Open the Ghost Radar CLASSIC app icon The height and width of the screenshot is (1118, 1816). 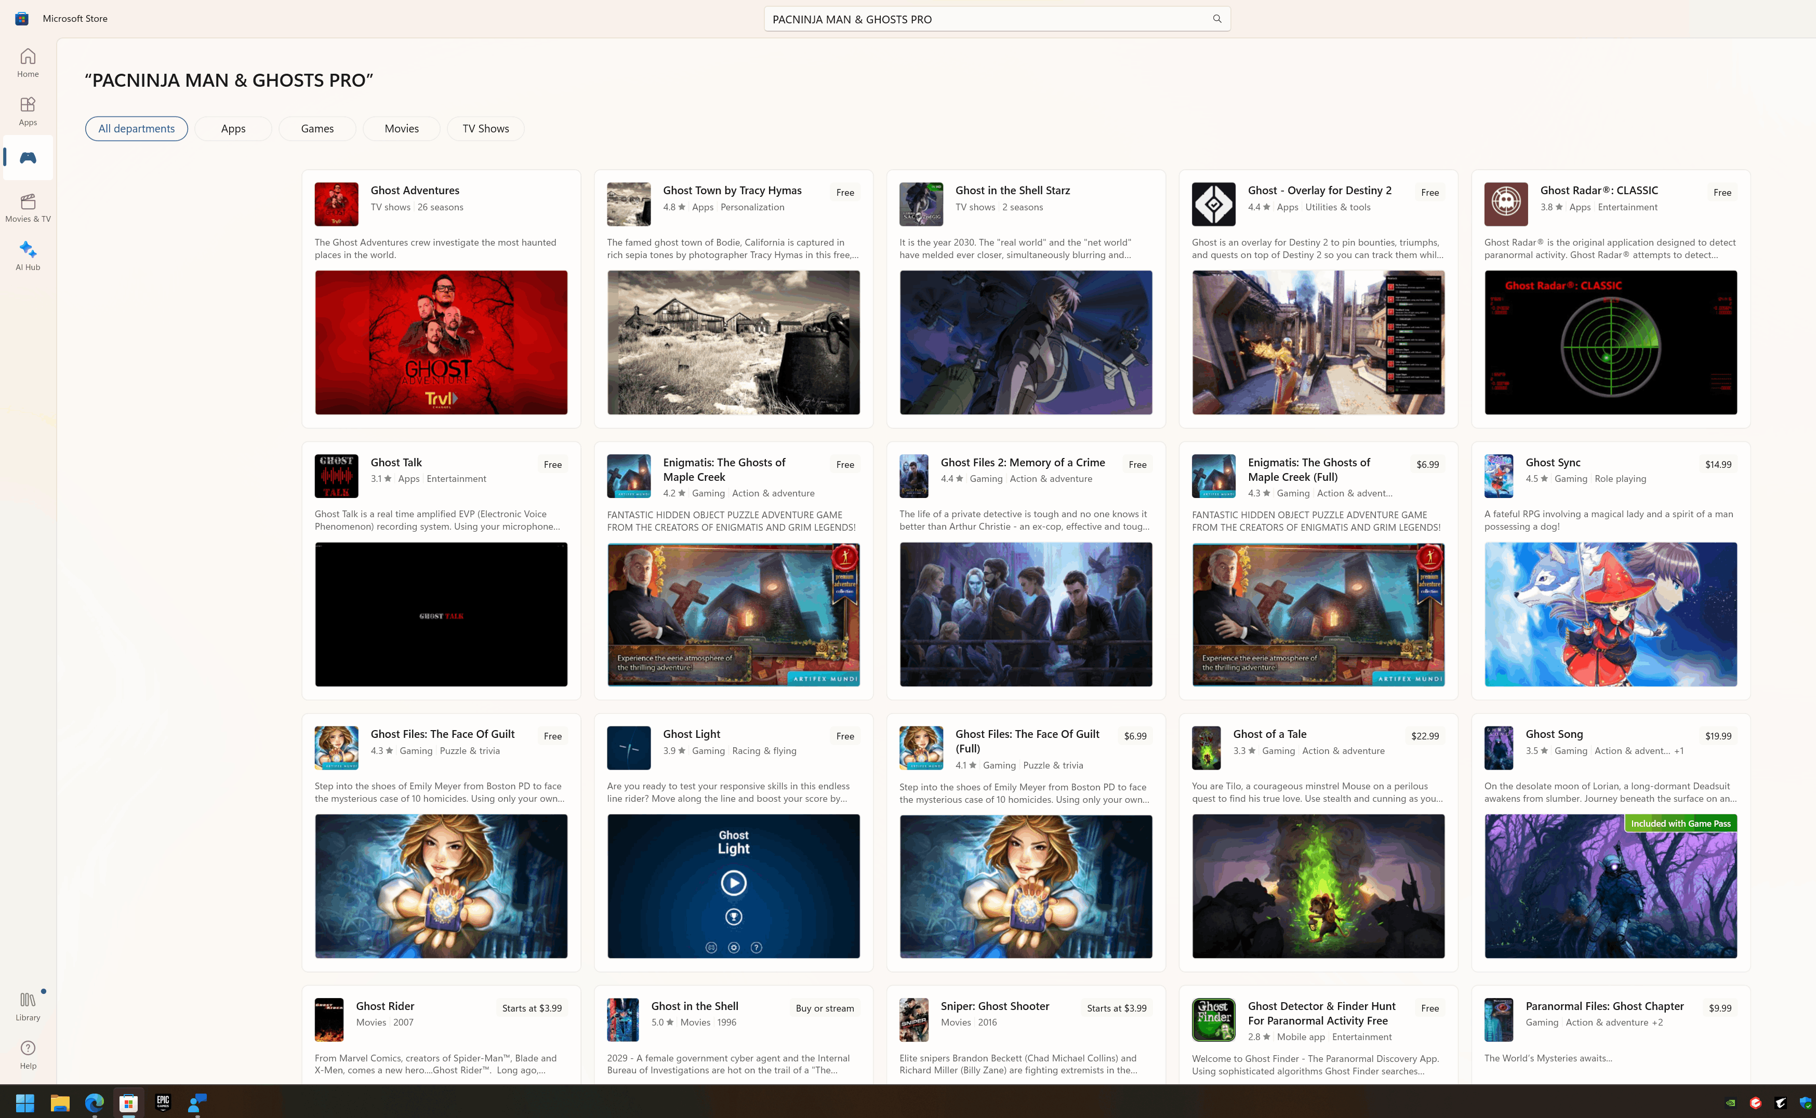[1505, 204]
